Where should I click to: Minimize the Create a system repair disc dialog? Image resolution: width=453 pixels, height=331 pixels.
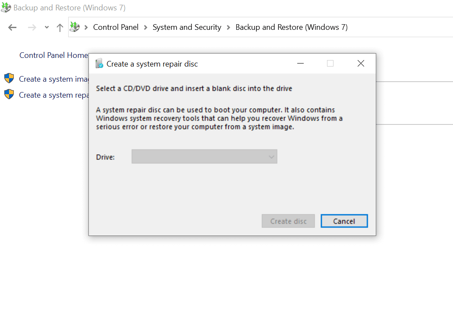coord(300,63)
